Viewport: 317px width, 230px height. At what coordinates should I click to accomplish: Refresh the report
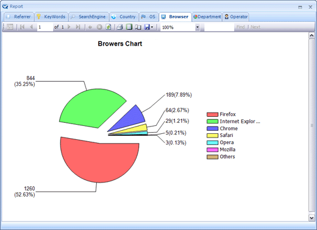(109, 27)
